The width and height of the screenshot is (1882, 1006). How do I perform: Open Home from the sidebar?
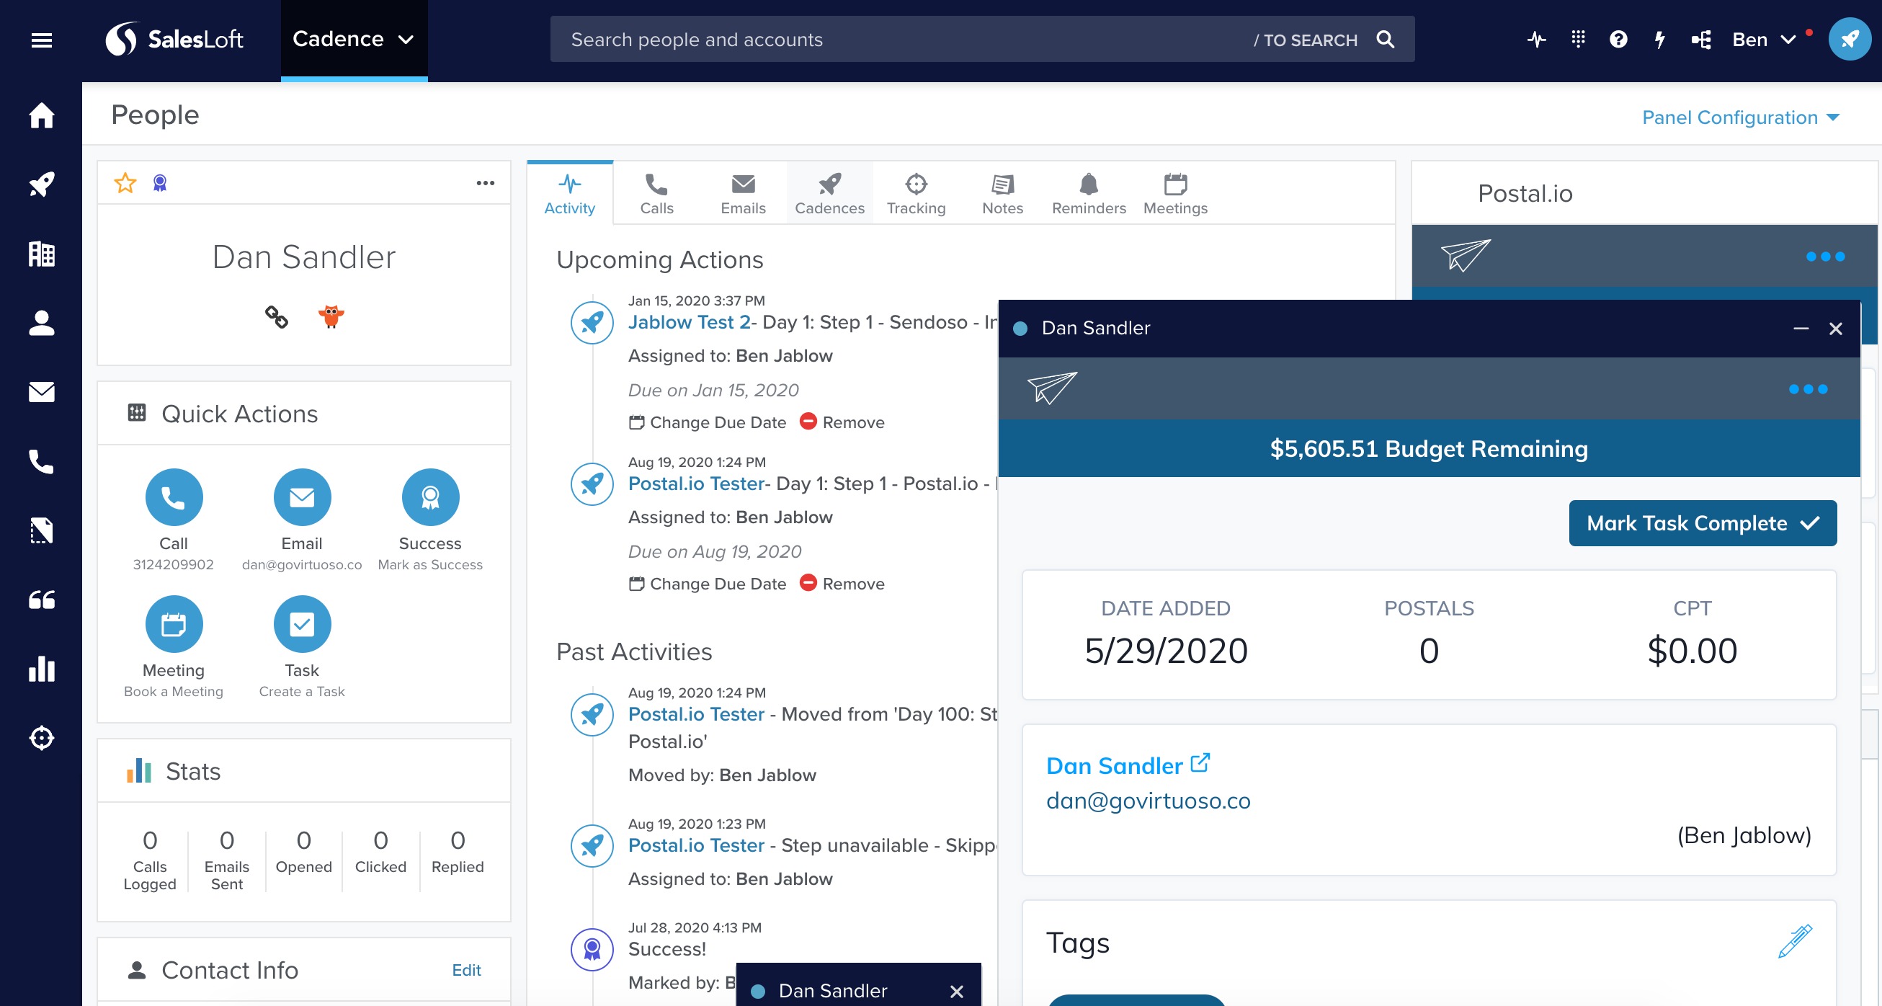(x=42, y=115)
